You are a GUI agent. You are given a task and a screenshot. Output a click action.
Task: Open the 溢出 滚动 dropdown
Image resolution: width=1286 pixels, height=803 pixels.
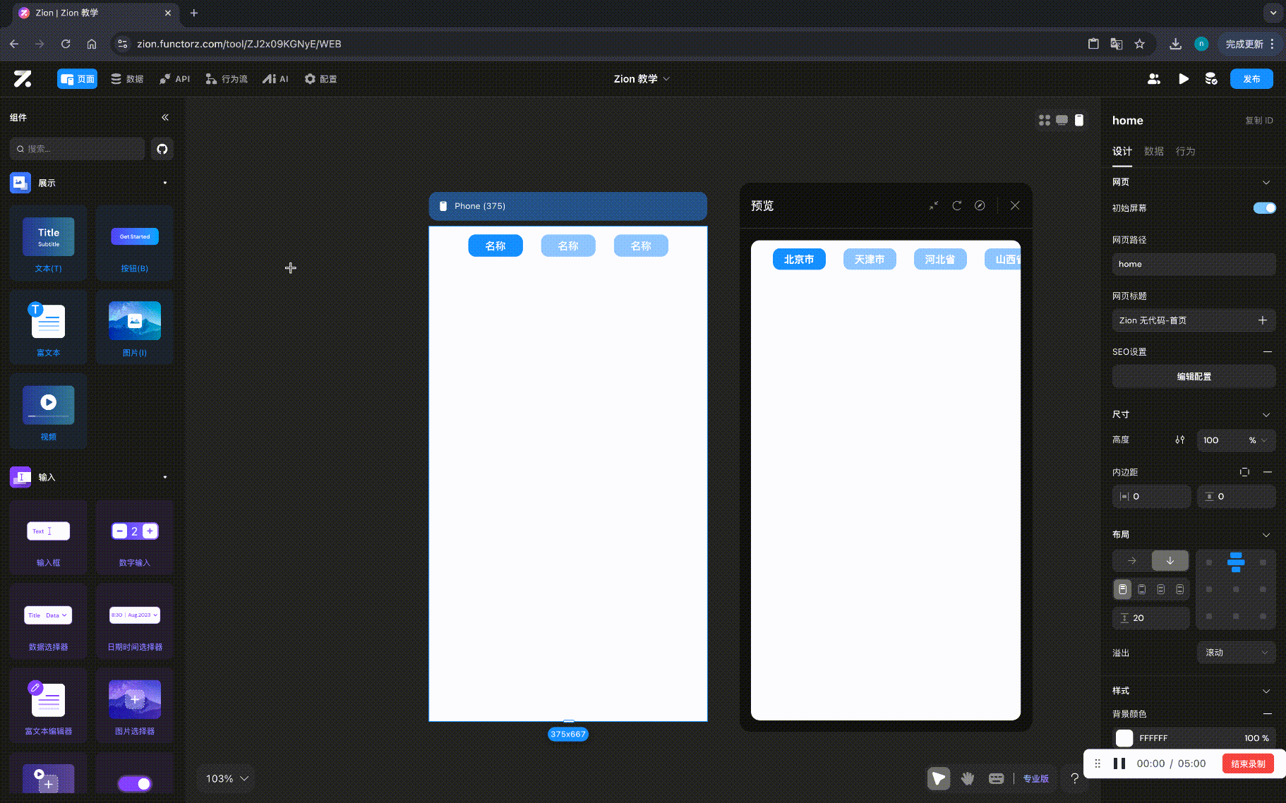tap(1236, 653)
